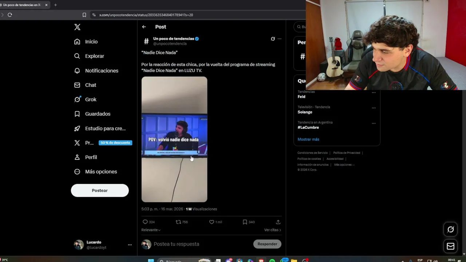Bookmark this page in the address bar
This screenshot has width=466, height=262.
point(84,15)
